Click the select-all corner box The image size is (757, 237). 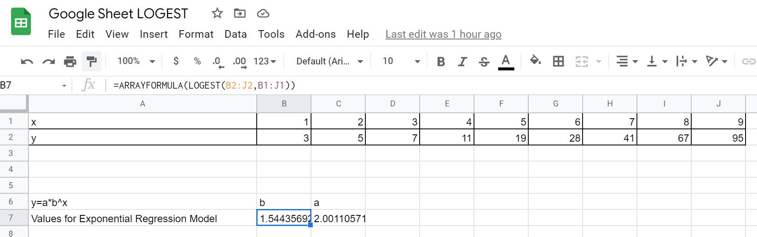click(14, 104)
